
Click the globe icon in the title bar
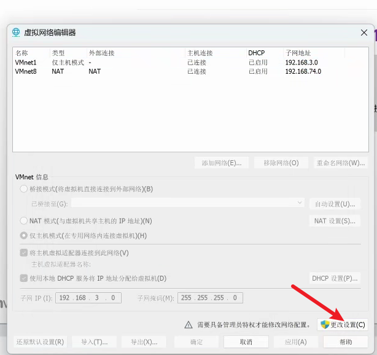coord(16,33)
